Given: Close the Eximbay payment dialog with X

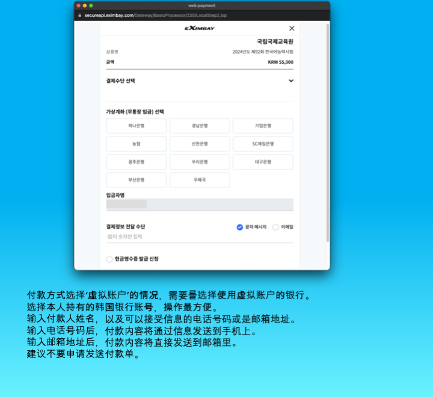Looking at the screenshot, I should [x=292, y=28].
